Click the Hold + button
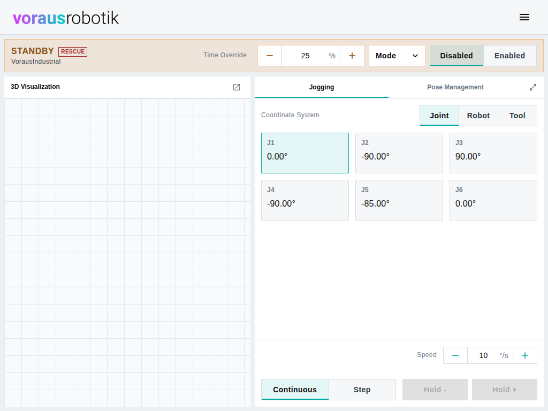Viewport: 548px width, 411px height. click(x=504, y=390)
